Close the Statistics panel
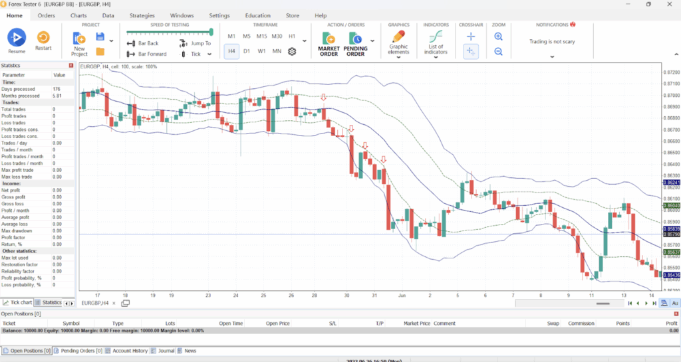This screenshot has height=362, width=681. click(71, 65)
